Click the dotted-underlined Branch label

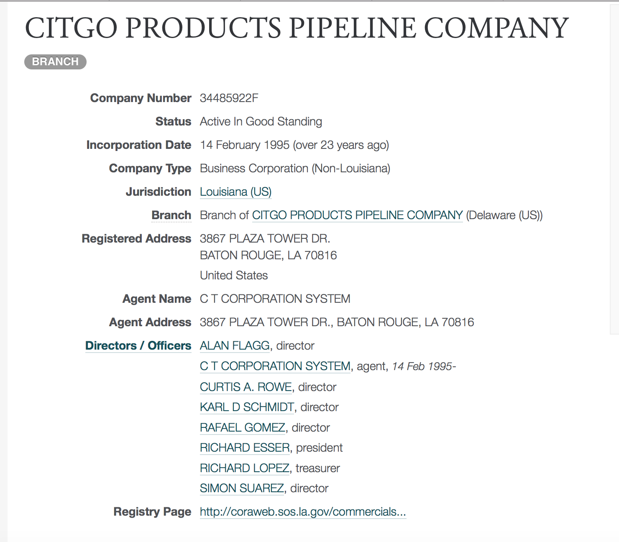pyautogui.click(x=171, y=215)
